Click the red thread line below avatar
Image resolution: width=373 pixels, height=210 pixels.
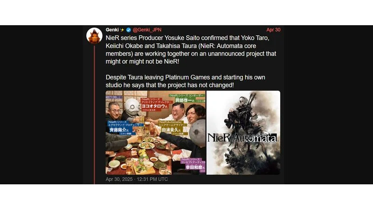pos(95,115)
